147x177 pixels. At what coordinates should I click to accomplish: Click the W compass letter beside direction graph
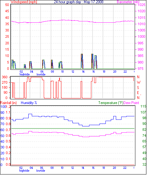click(x=139, y=82)
